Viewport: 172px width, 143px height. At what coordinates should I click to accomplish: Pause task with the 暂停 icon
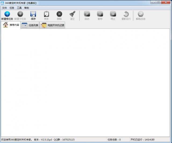coord(100,14)
